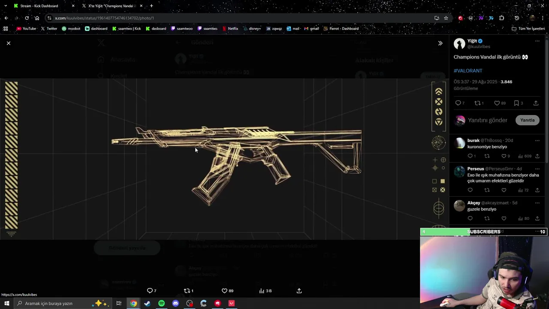549x309 pixels.
Task: Share the post using sidebar share icon
Action: 536,103
